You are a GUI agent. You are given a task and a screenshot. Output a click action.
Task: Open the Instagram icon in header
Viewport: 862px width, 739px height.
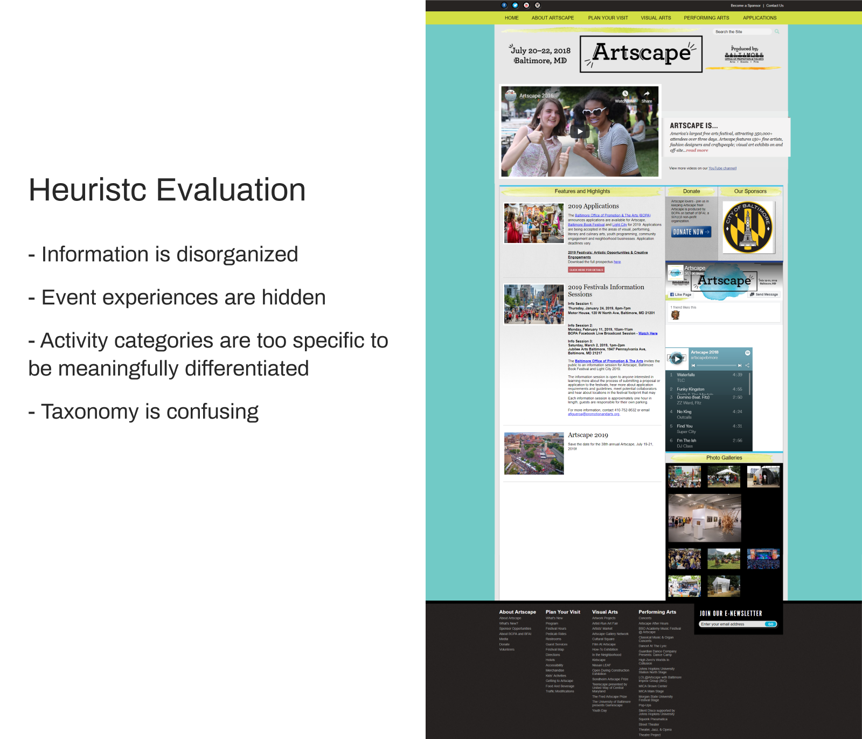(x=537, y=5)
